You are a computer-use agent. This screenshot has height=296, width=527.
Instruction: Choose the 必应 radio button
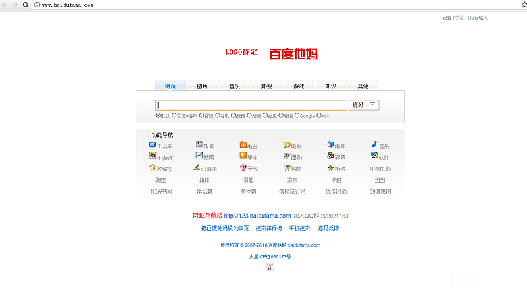(x=265, y=115)
